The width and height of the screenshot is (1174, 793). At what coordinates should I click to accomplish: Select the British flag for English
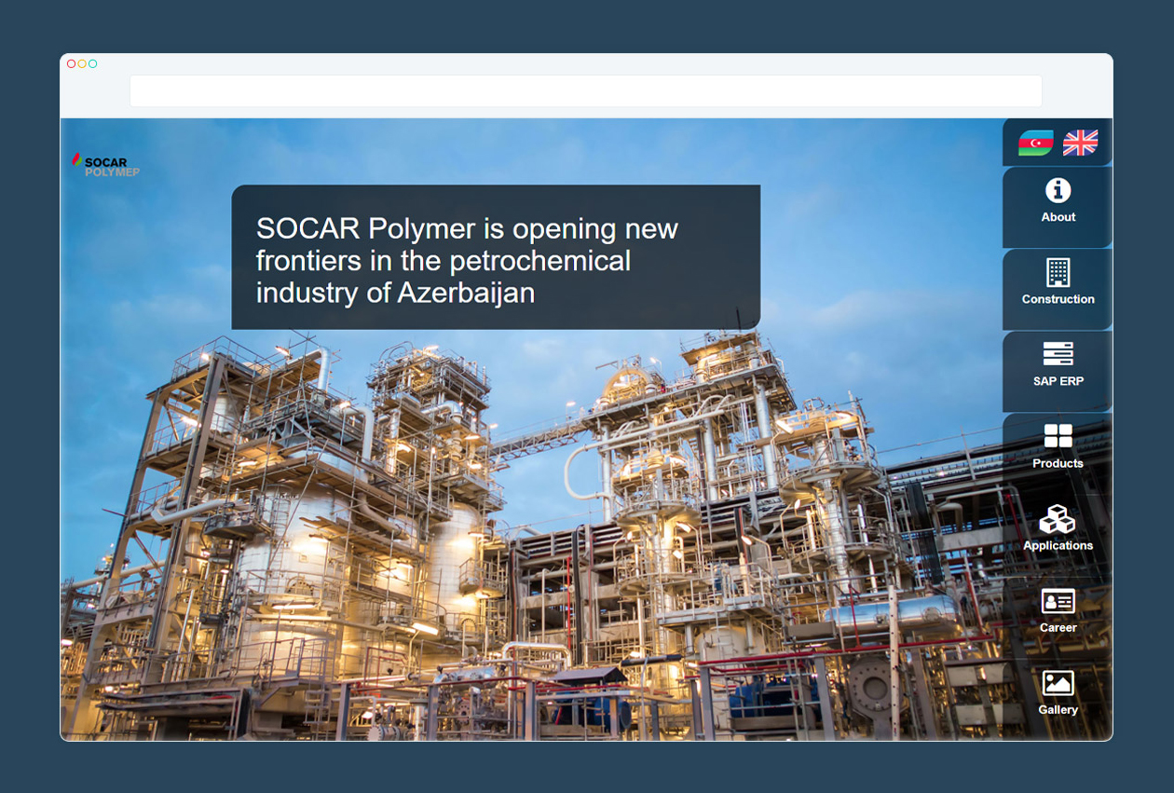(1080, 143)
